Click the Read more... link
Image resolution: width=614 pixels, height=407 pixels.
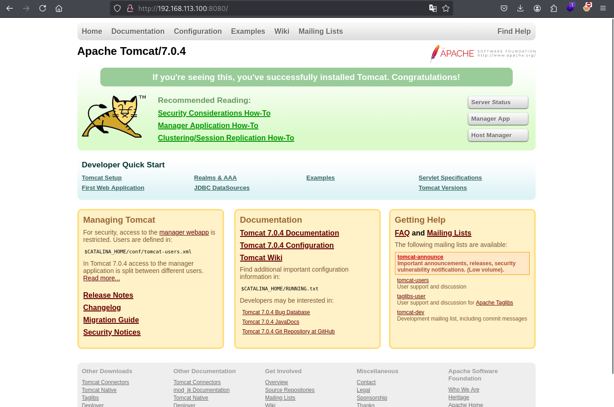tap(101, 278)
